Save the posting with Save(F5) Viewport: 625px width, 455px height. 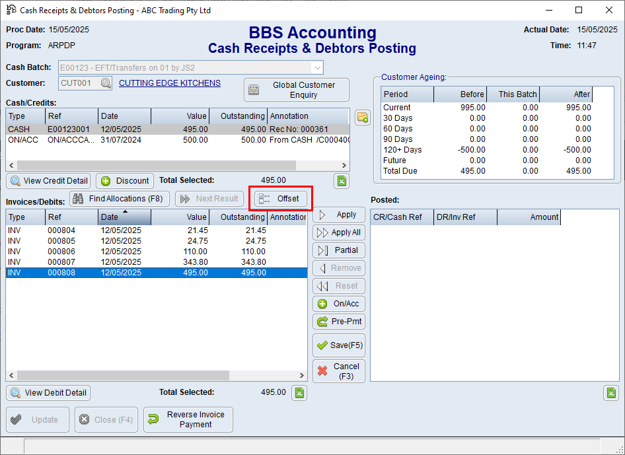(x=339, y=345)
